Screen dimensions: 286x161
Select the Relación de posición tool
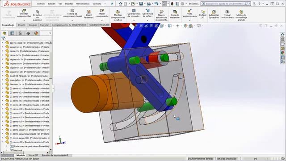[38, 15]
